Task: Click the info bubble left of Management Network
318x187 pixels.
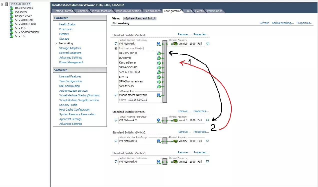Action: [x=116, y=95]
